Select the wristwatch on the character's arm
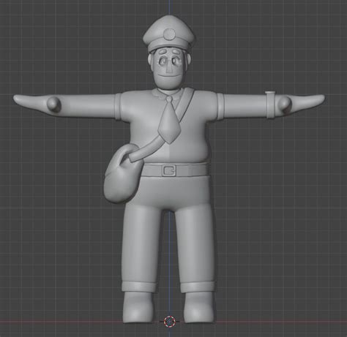The image size is (347, 337). [271, 105]
